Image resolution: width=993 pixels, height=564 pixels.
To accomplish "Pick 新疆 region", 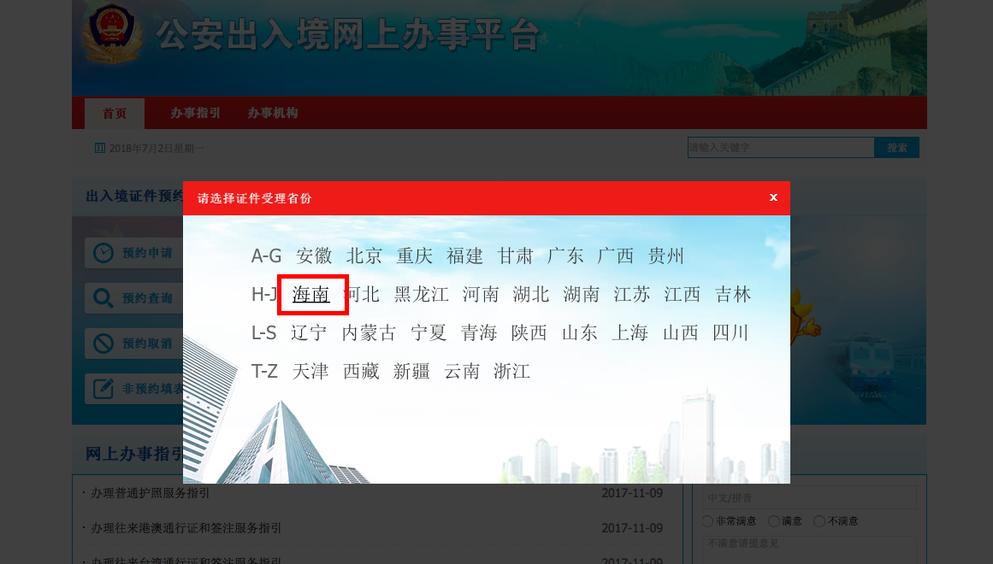I will tap(411, 371).
